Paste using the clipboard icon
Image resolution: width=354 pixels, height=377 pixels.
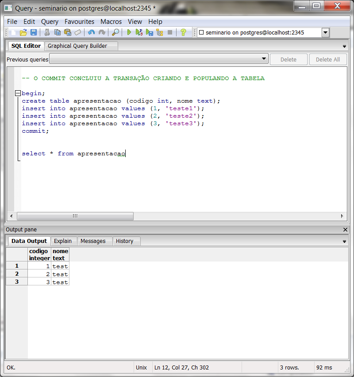tap(68, 32)
